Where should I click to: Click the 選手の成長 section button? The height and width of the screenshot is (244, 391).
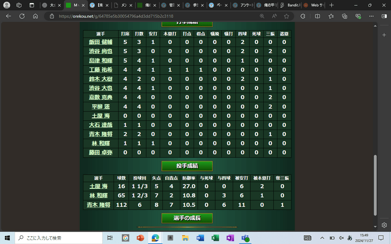[187, 217]
